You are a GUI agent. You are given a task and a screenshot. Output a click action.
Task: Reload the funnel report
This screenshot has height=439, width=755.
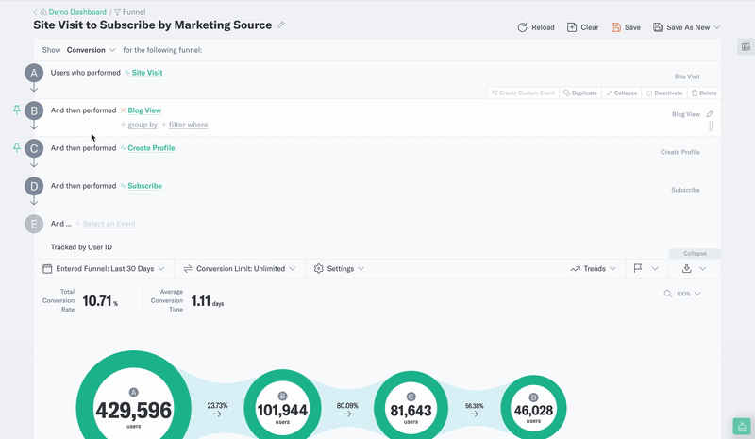536,27
